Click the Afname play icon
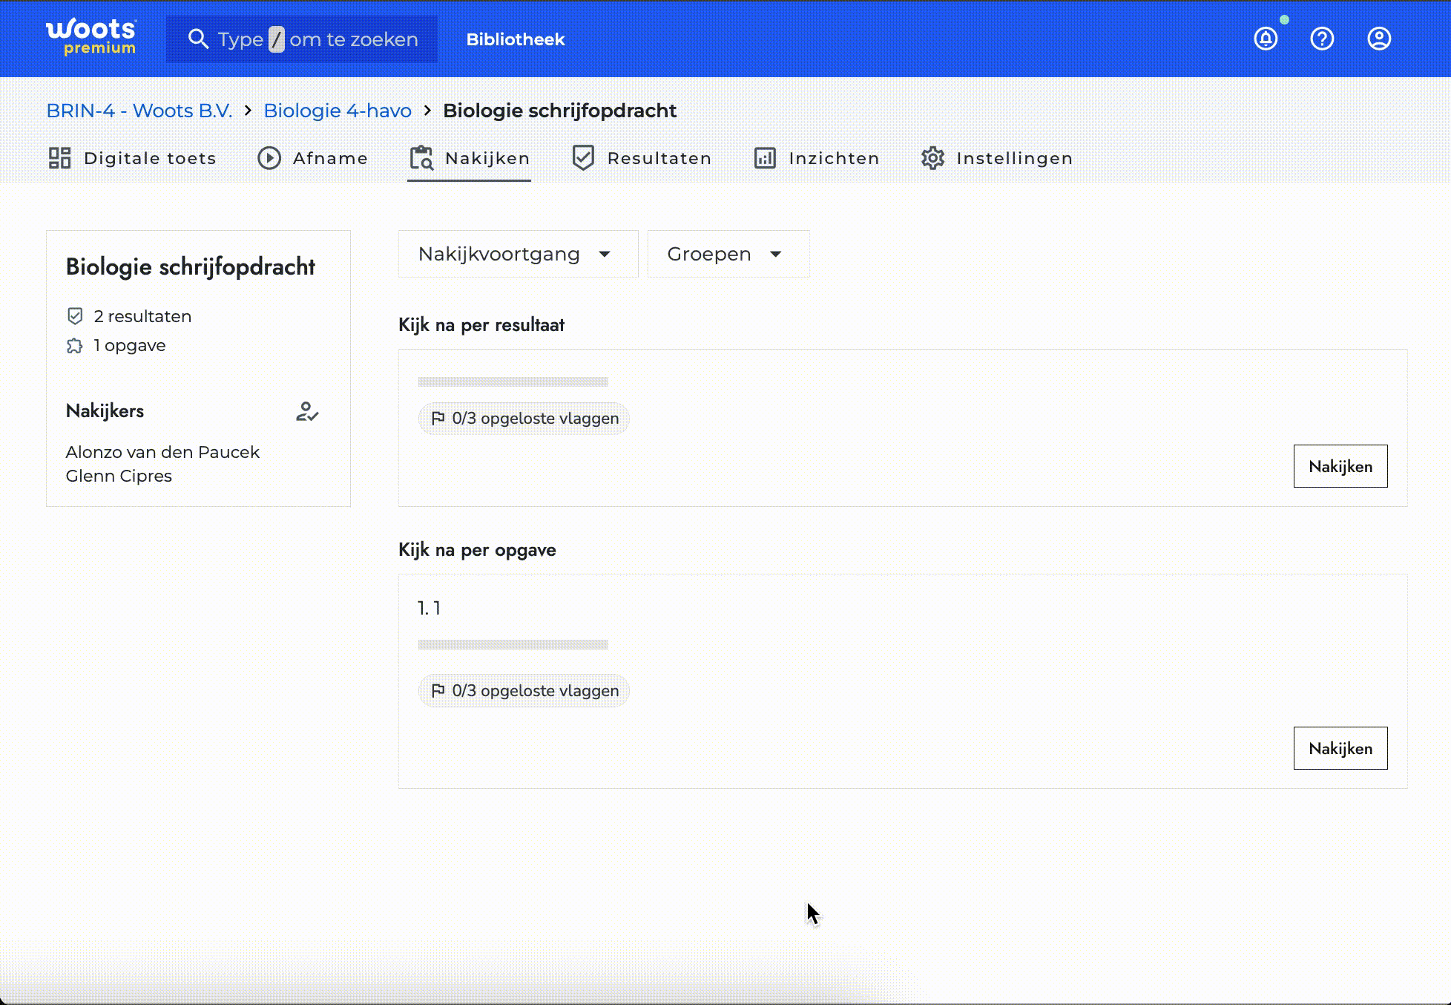The height and width of the screenshot is (1005, 1451). tap(269, 158)
